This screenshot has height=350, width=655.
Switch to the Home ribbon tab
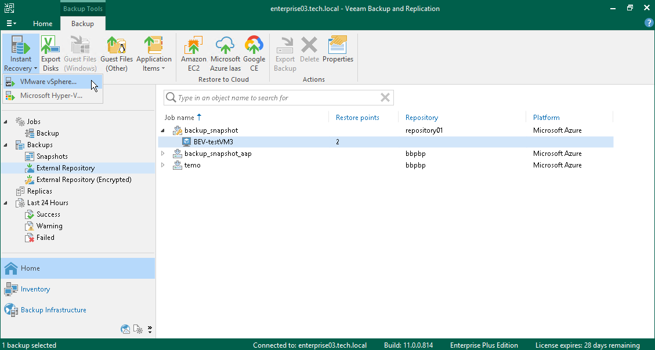point(42,24)
